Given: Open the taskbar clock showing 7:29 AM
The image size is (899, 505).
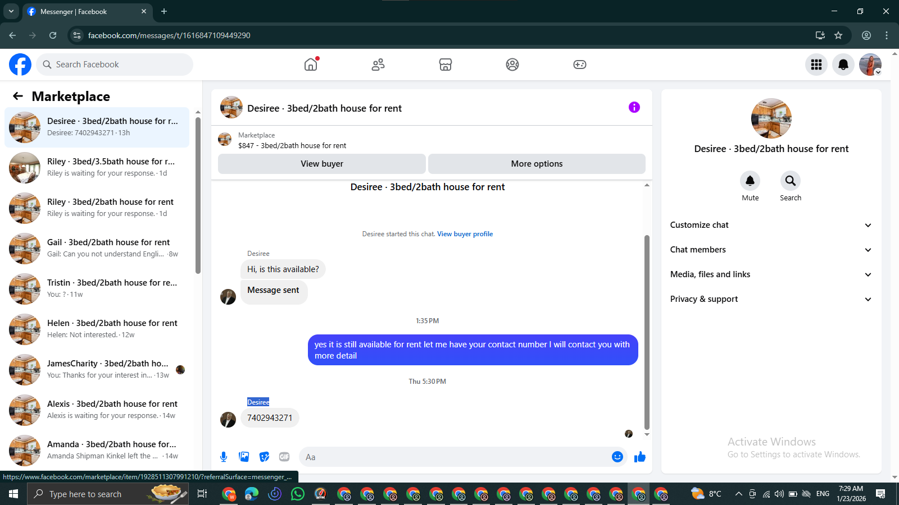Looking at the screenshot, I should click(x=851, y=494).
